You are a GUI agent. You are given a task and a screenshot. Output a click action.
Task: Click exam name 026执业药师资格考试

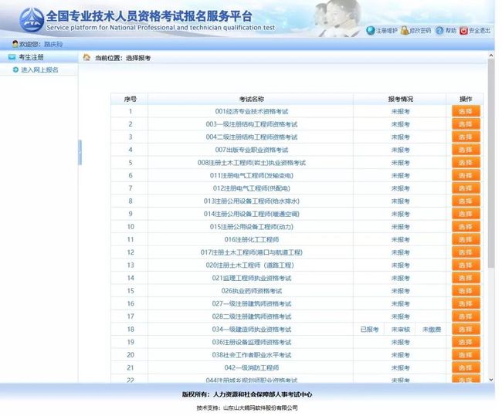(251, 291)
